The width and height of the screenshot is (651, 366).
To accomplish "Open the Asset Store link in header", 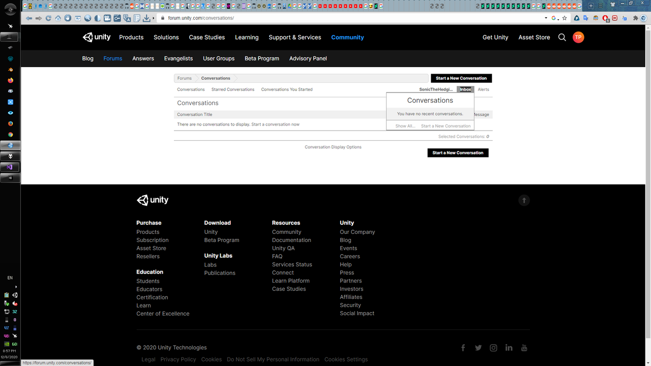I will point(534,37).
